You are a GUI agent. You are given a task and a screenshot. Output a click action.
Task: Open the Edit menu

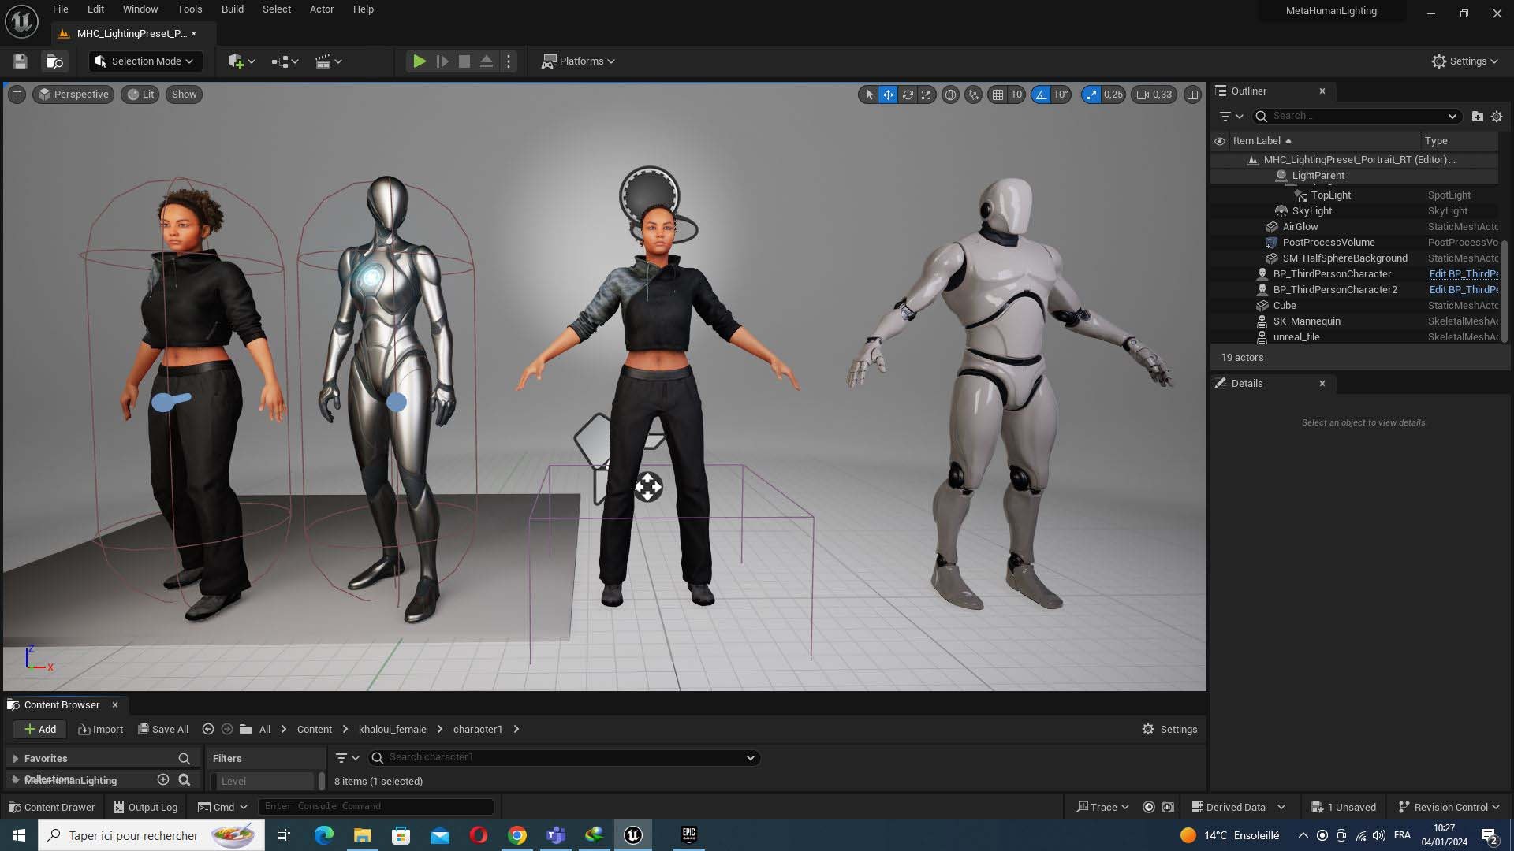95,9
